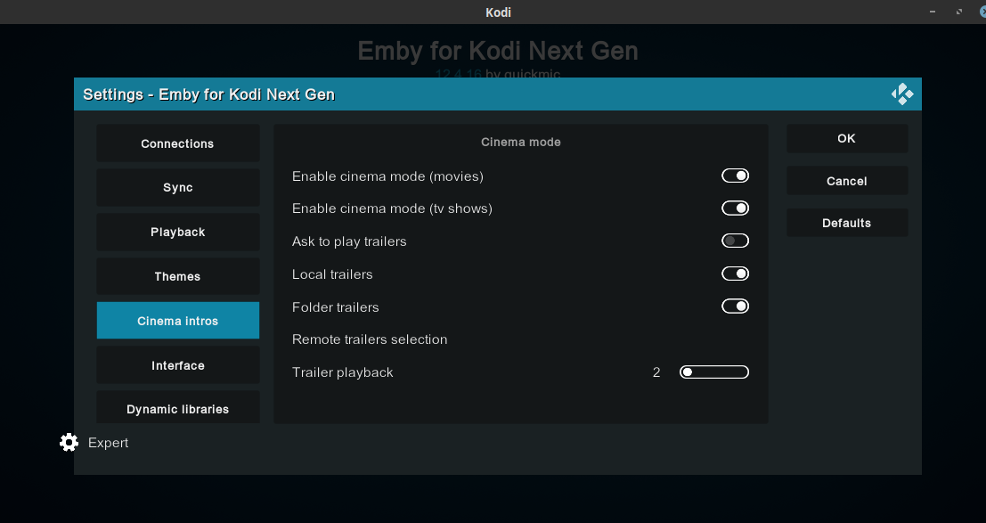Click the Ask to play trailers label
The height and width of the screenshot is (523, 986).
pyautogui.click(x=349, y=241)
